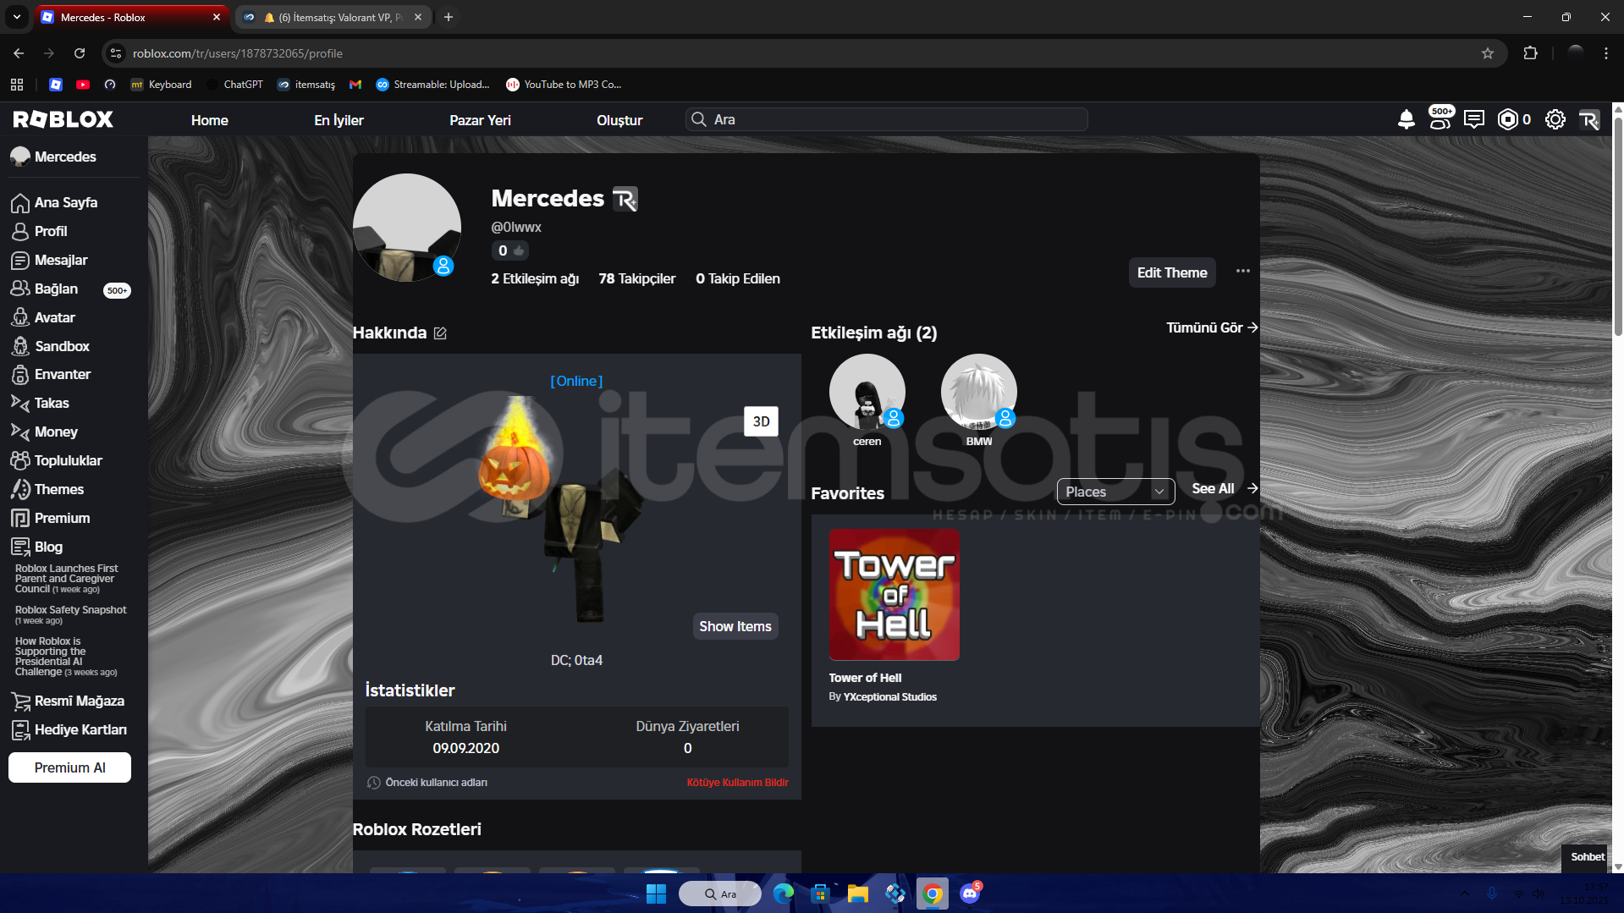
Task: Open Discord from the taskbar
Action: pos(970,894)
